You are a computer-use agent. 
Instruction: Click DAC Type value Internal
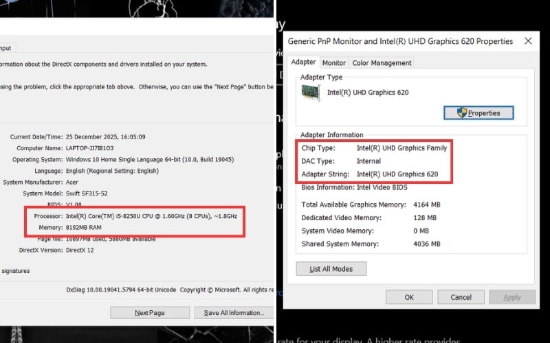click(x=368, y=161)
